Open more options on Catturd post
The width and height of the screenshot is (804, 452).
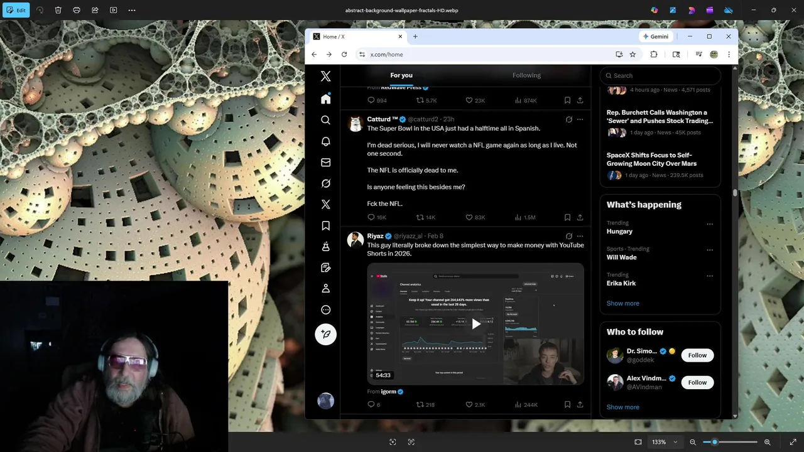coord(580,119)
